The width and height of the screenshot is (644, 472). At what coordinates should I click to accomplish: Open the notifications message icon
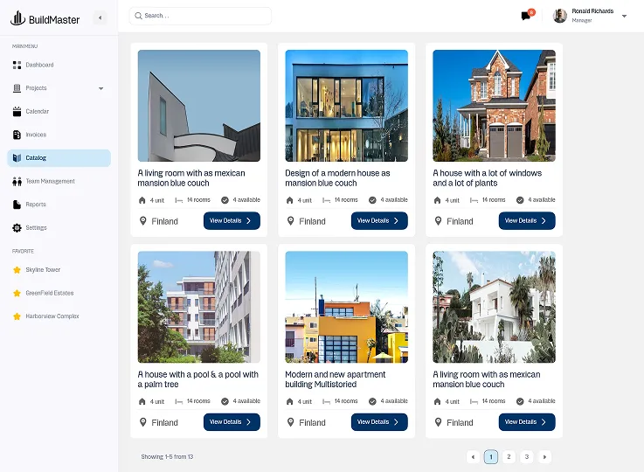pyautogui.click(x=526, y=16)
